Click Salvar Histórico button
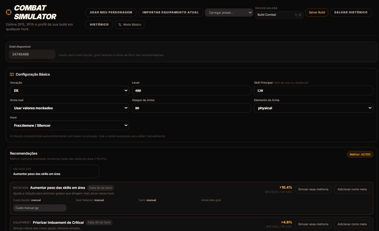 pyautogui.click(x=351, y=12)
